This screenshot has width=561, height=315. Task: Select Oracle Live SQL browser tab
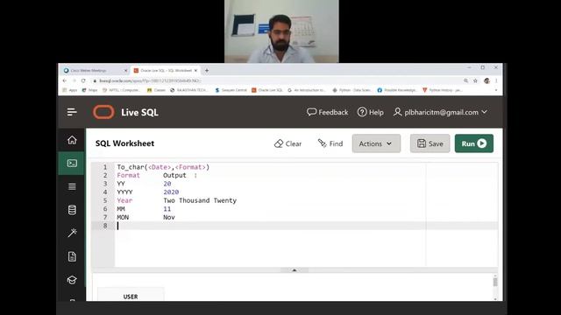[x=166, y=71]
